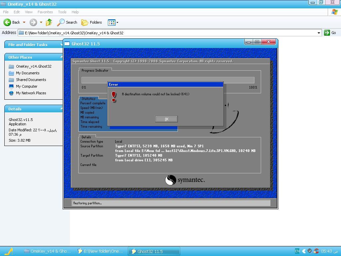341x256 pixels.
Task: Collapse the File and Folder Tasks panel
Action: (x=34, y=44)
